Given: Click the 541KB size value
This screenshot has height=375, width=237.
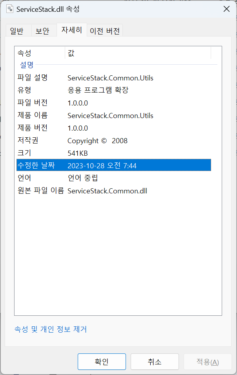Looking at the screenshot, I should click(x=77, y=153).
